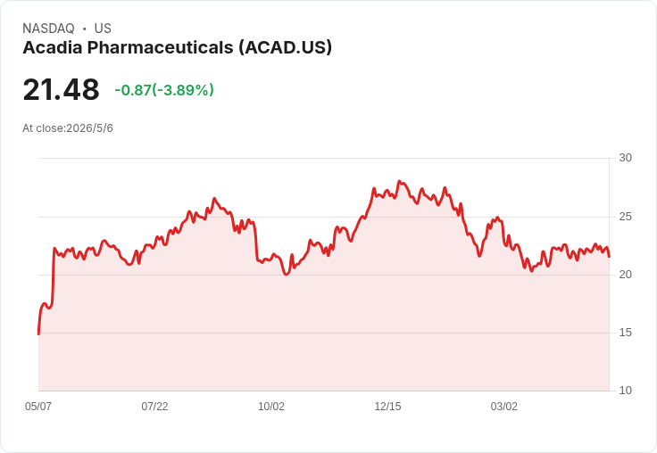Select the 12/15 x-axis date label
Screen dimensions: 657x453
coord(387,406)
